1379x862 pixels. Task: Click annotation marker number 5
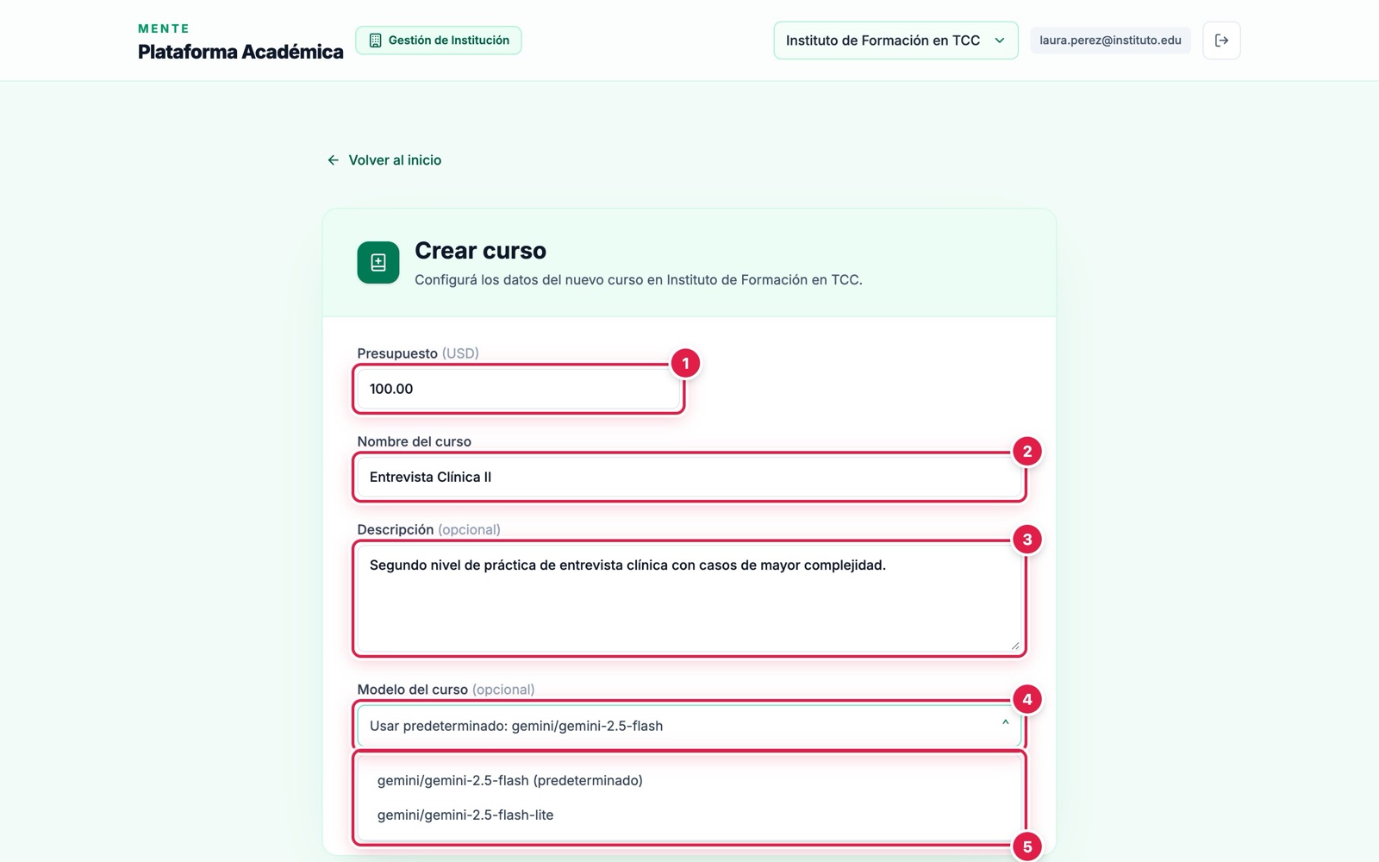coord(1026,846)
